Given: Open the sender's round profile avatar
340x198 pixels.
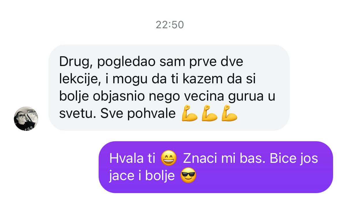Looking at the screenshot, I should pyautogui.click(x=26, y=119).
